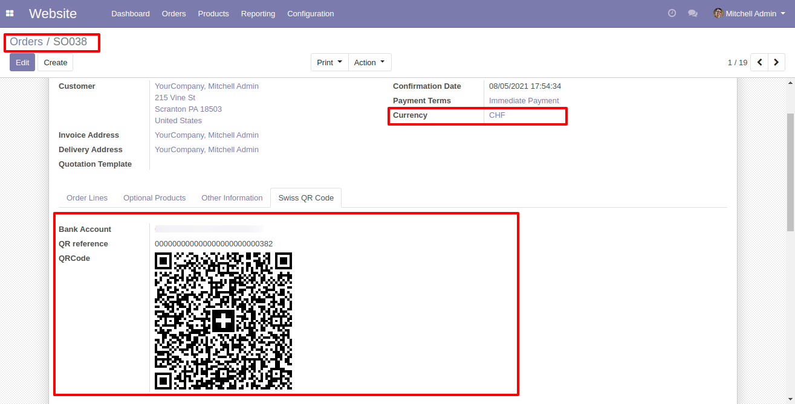Click the United States address line
Screen dimensions: 795x404
click(178, 121)
